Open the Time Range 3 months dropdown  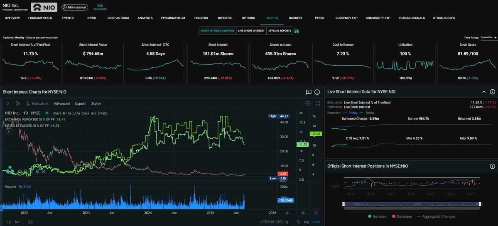click(x=489, y=37)
